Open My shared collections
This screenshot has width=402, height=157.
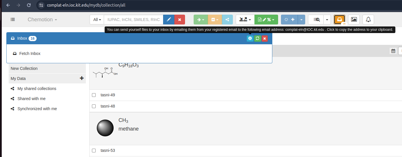37,89
